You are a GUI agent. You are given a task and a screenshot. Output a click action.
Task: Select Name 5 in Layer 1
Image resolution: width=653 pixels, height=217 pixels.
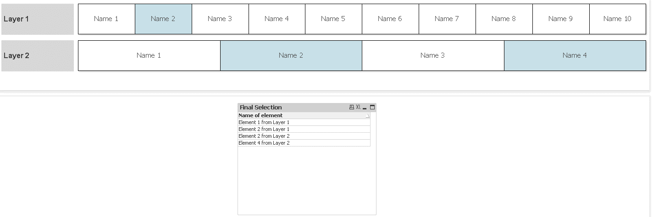(x=333, y=19)
